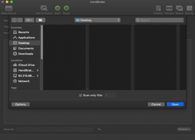
Task: Eject the HandBrake volume
Action: point(38,70)
